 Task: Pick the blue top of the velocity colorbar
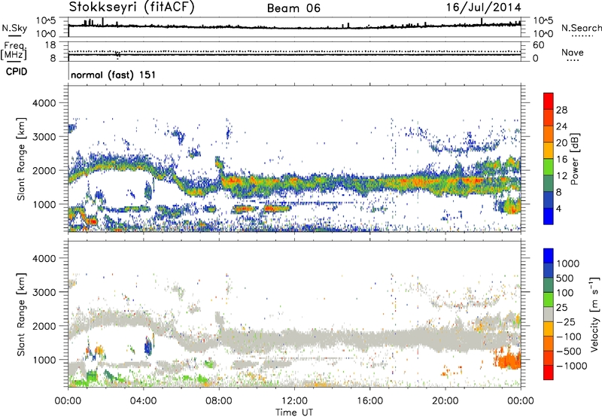point(549,256)
